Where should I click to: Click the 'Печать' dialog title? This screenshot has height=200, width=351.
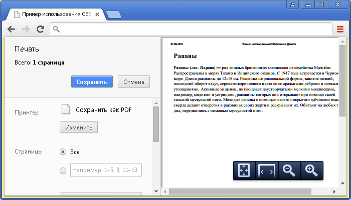coord(27,49)
